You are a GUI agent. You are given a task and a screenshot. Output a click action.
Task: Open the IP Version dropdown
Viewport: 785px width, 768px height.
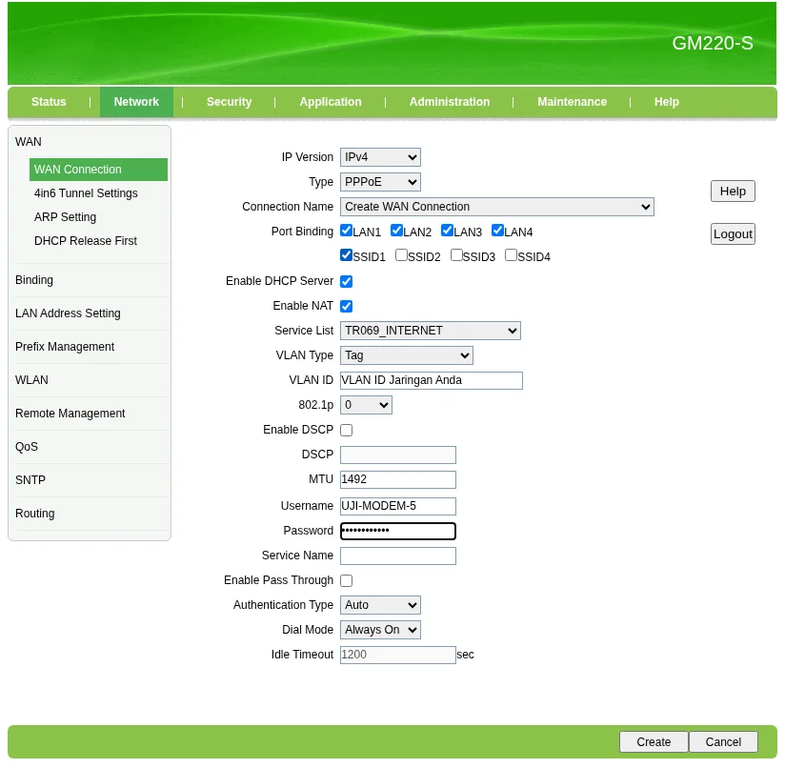pyautogui.click(x=380, y=157)
